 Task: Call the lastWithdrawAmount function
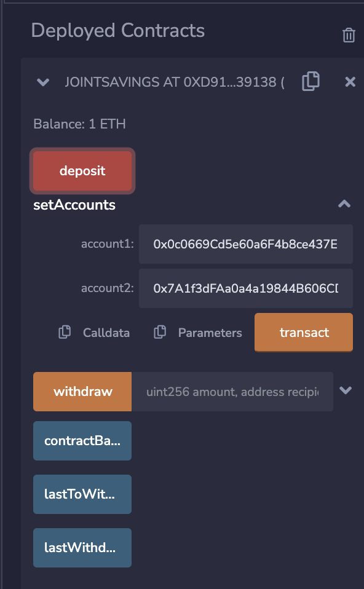coord(82,548)
